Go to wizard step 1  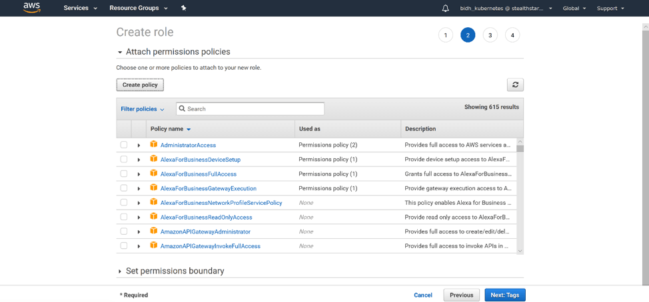pyautogui.click(x=445, y=35)
